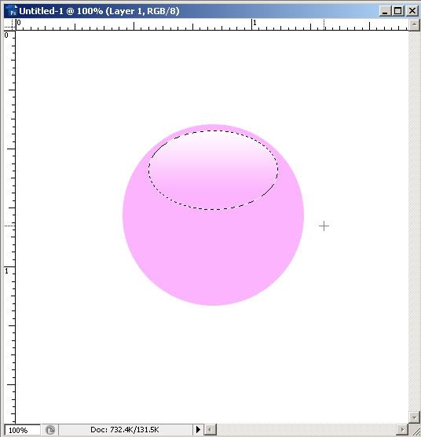This screenshot has height=437, width=421.
Task: Click the vertical scrollbar down arrow
Action: [x=414, y=417]
